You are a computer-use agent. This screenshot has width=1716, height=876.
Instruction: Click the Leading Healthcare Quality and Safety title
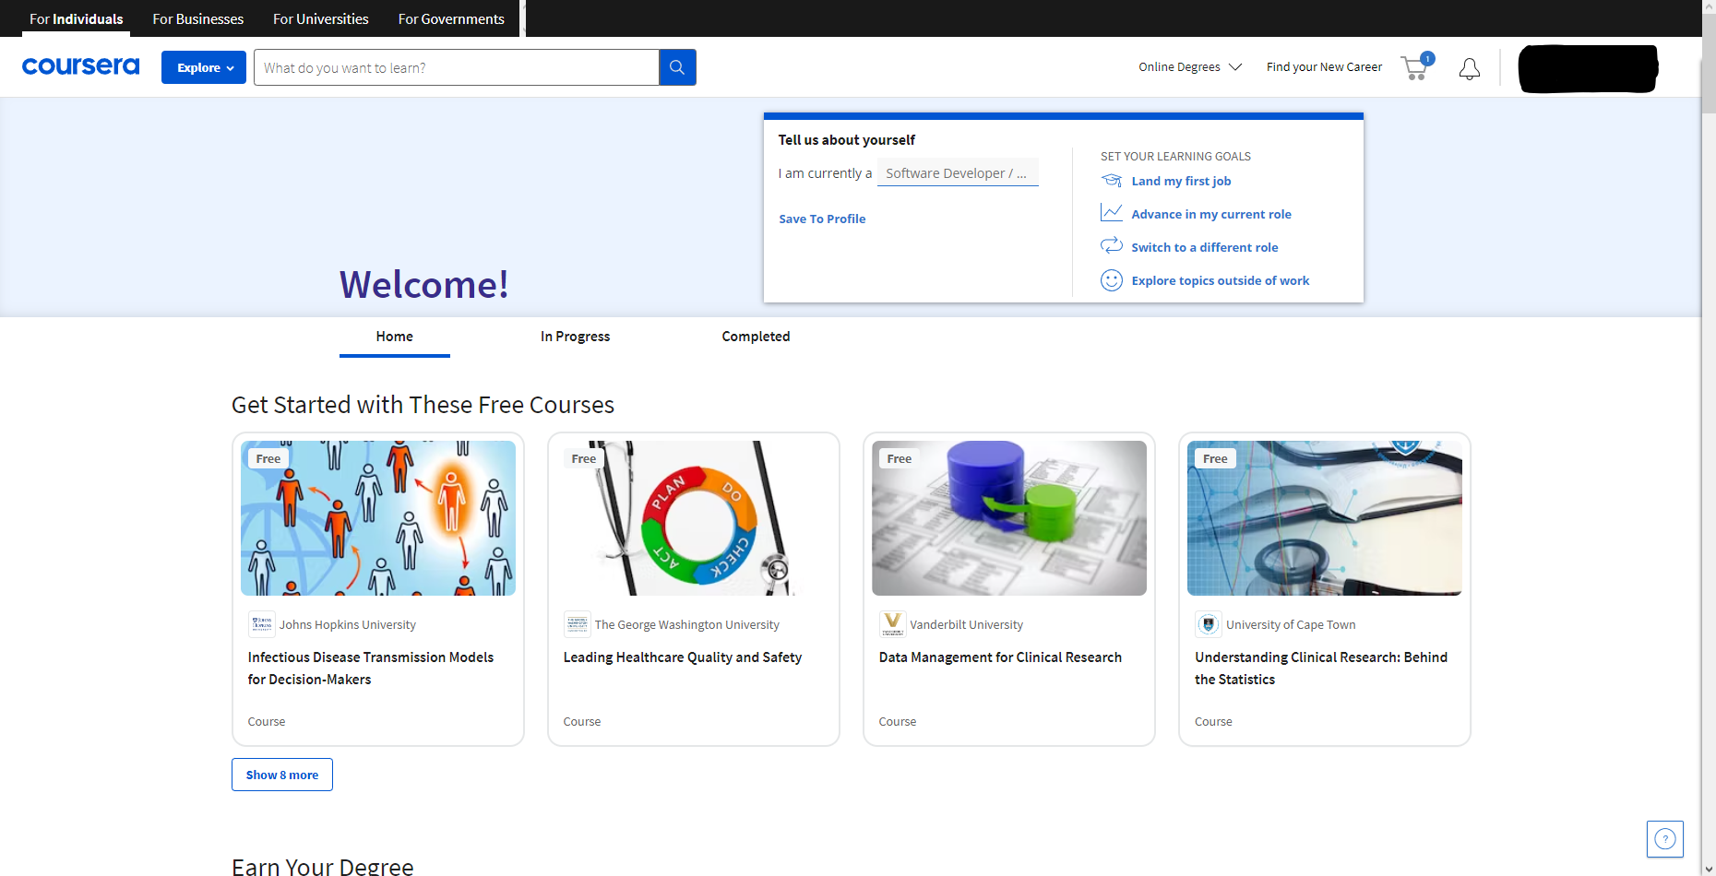[683, 657]
